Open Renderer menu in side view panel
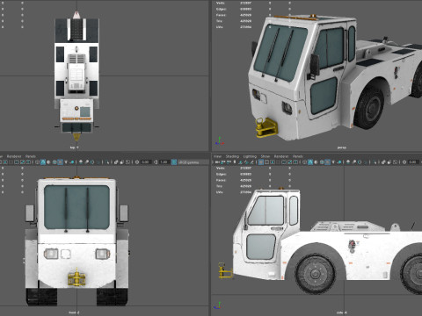 [281, 156]
